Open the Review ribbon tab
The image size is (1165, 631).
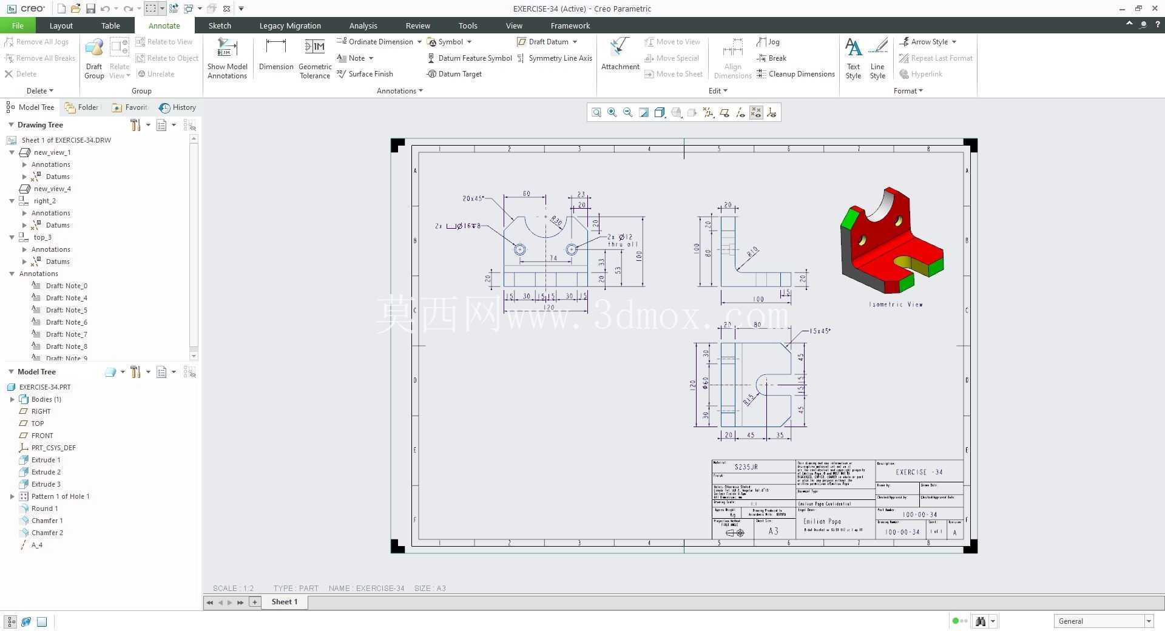tap(417, 25)
